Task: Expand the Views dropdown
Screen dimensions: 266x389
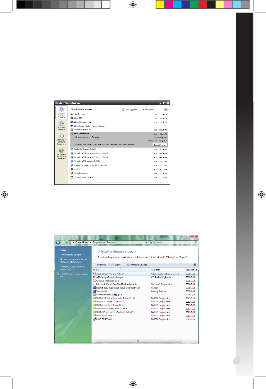Action: (118, 265)
